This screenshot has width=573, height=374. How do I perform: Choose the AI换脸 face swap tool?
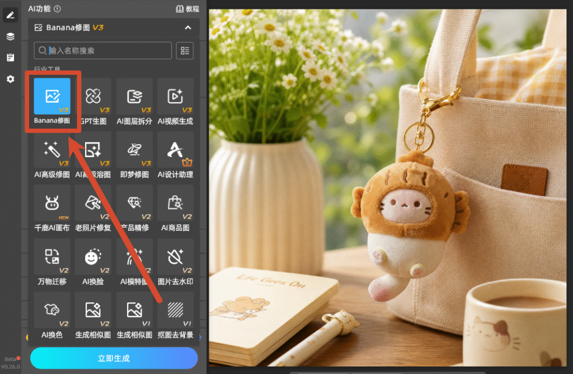pos(93,262)
